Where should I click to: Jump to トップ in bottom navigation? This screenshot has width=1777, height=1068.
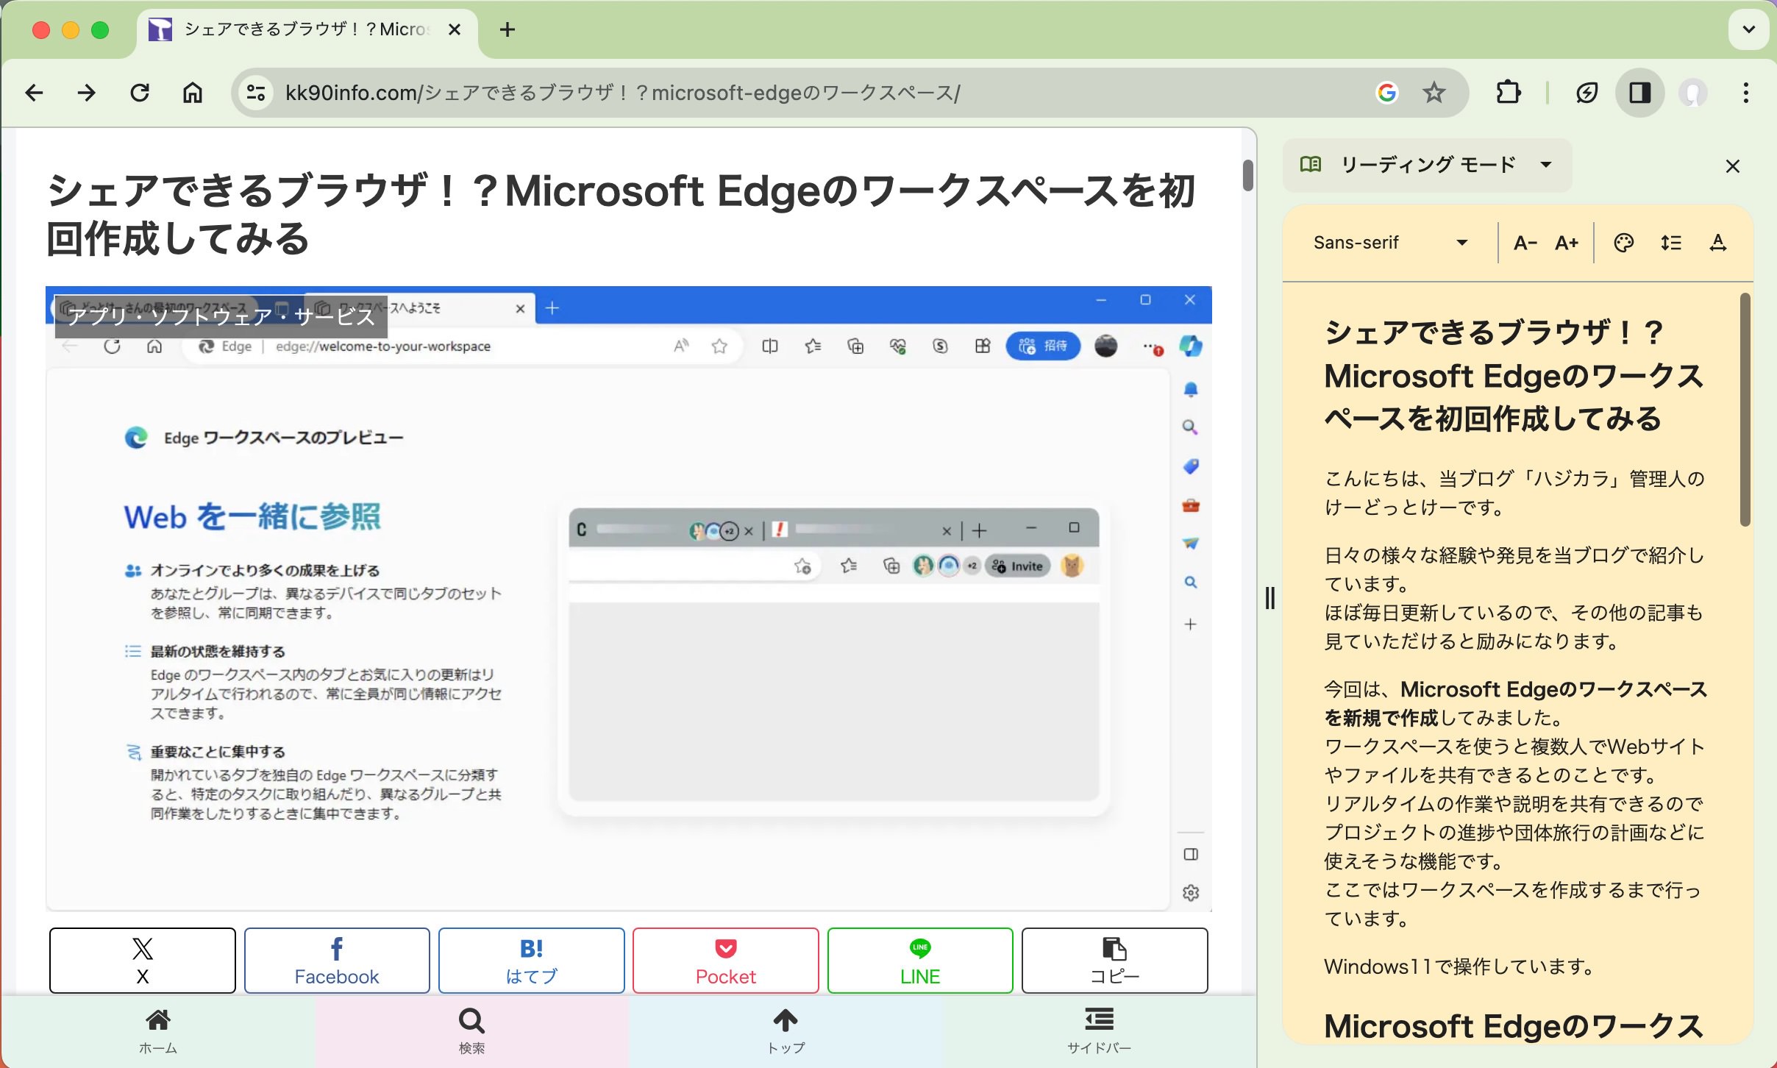(x=785, y=1031)
